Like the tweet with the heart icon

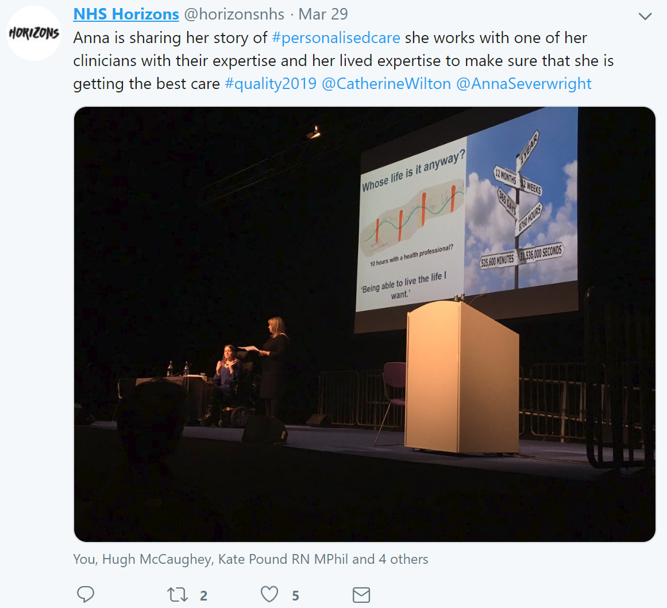point(269,594)
